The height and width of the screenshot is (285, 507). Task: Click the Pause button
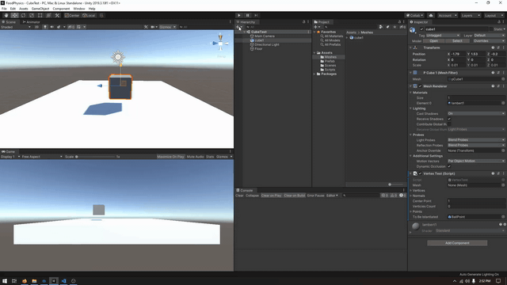tap(247, 15)
